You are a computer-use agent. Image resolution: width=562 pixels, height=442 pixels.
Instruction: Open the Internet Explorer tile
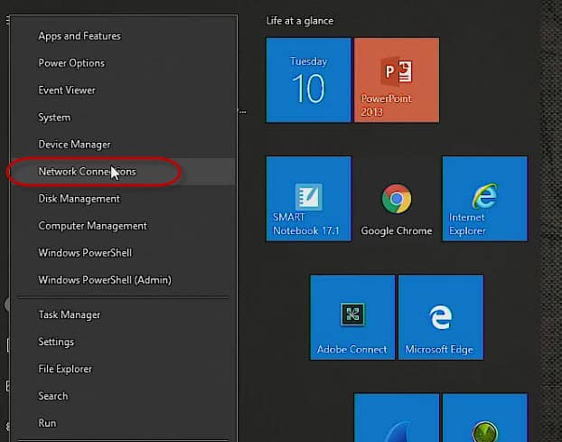[485, 199]
